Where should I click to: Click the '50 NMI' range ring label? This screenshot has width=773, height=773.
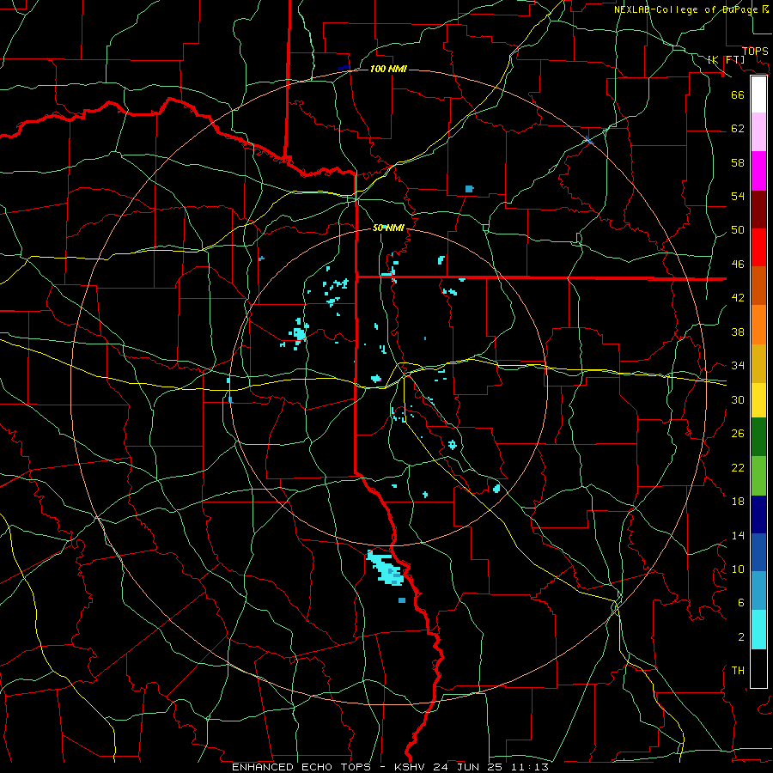(x=388, y=228)
